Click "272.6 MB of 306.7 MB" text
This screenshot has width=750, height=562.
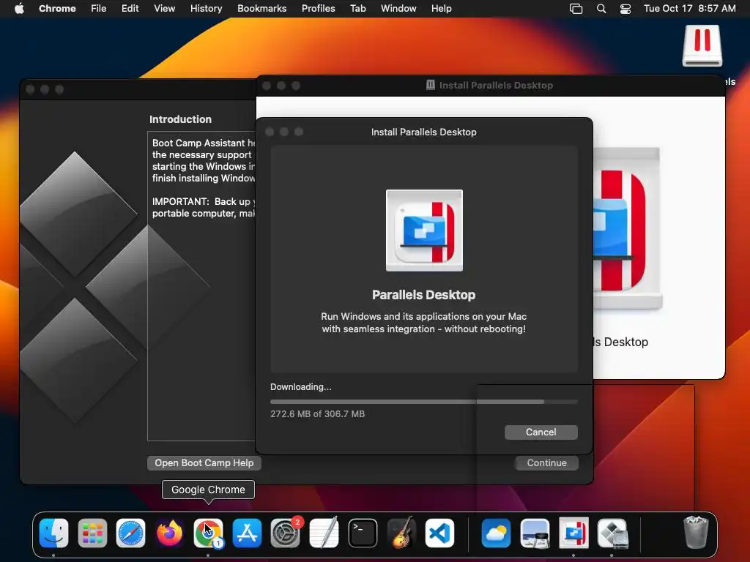click(318, 414)
